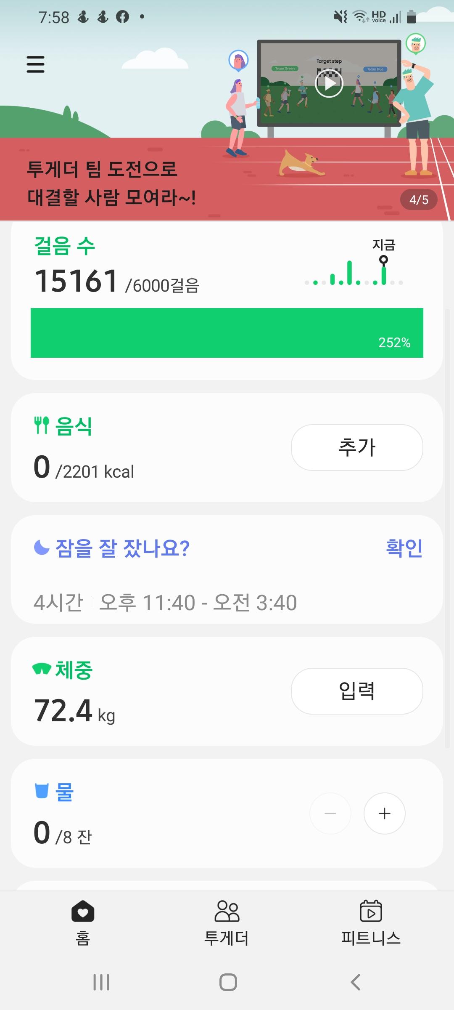The image size is (454, 1010).
Task: Tap the blue water cup icon
Action: [42, 791]
